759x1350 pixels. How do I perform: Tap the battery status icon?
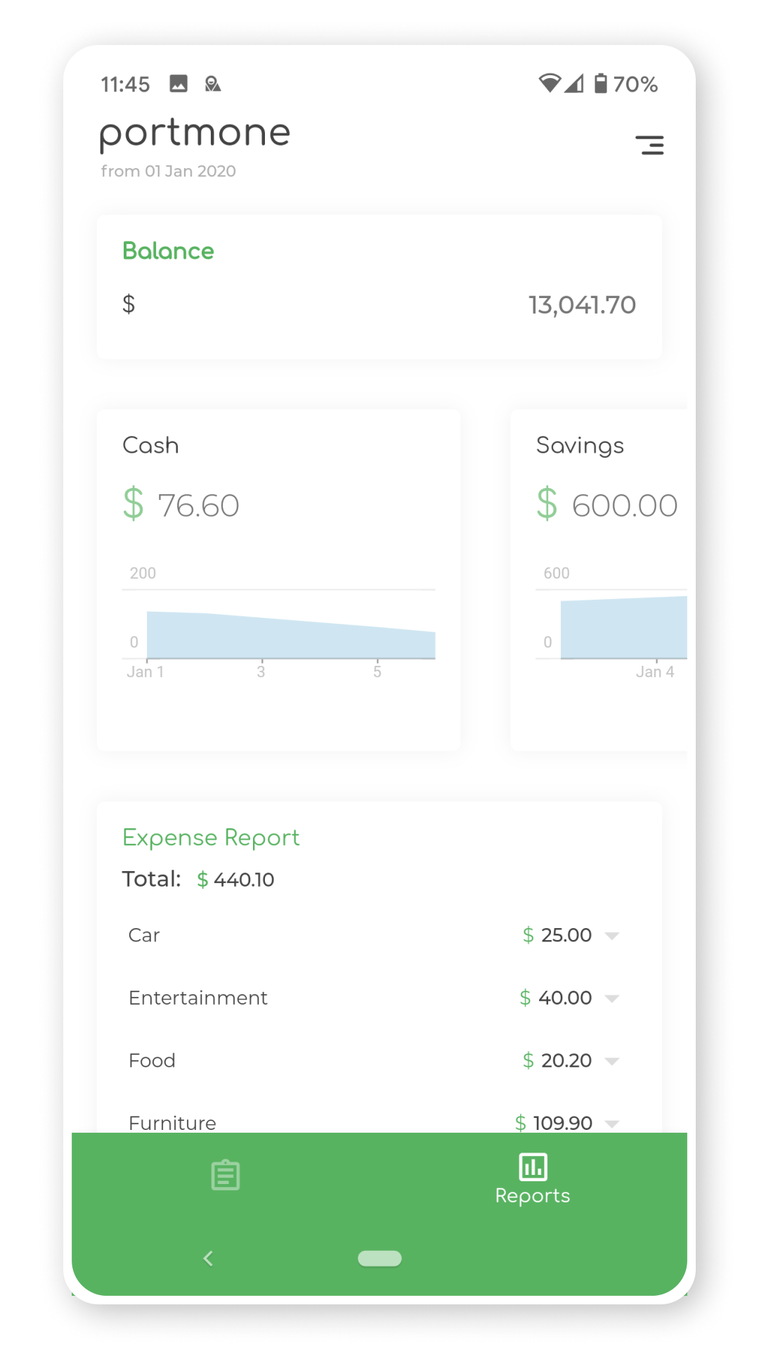pos(600,84)
